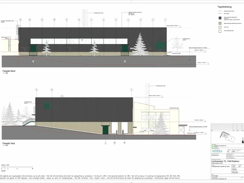This screenshot has height=183, width=244.
Task: Click grid bubble 2 on Fasade Nord
Action: pyautogui.click(x=153, y=20)
